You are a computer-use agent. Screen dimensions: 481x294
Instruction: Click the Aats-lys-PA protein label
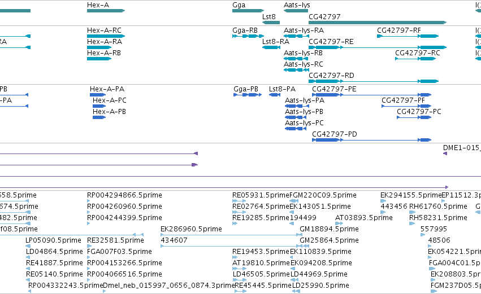304,100
